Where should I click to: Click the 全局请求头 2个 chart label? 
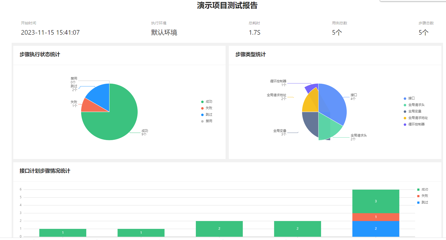pyautogui.click(x=359, y=137)
